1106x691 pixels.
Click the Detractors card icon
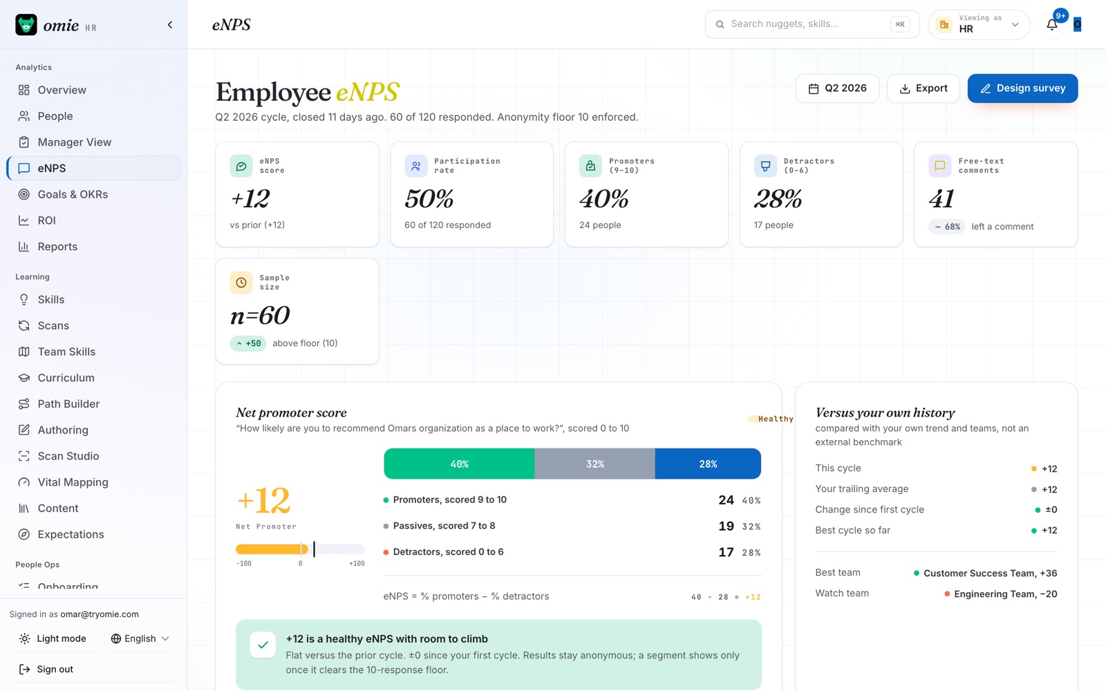765,166
